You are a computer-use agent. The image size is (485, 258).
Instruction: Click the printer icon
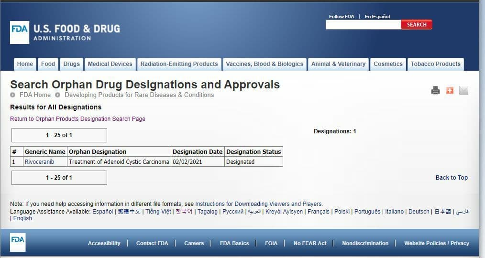tap(435, 90)
